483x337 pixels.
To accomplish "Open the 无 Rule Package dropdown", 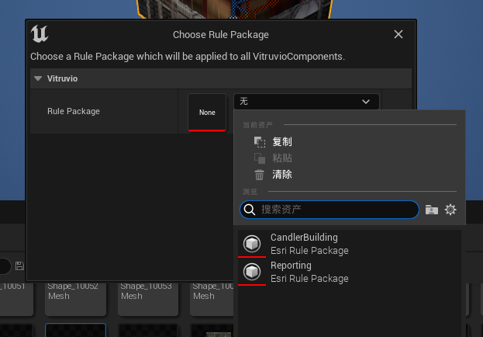I will (306, 102).
